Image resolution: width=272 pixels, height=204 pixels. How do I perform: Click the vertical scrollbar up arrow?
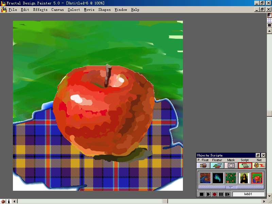tap(269, 31)
